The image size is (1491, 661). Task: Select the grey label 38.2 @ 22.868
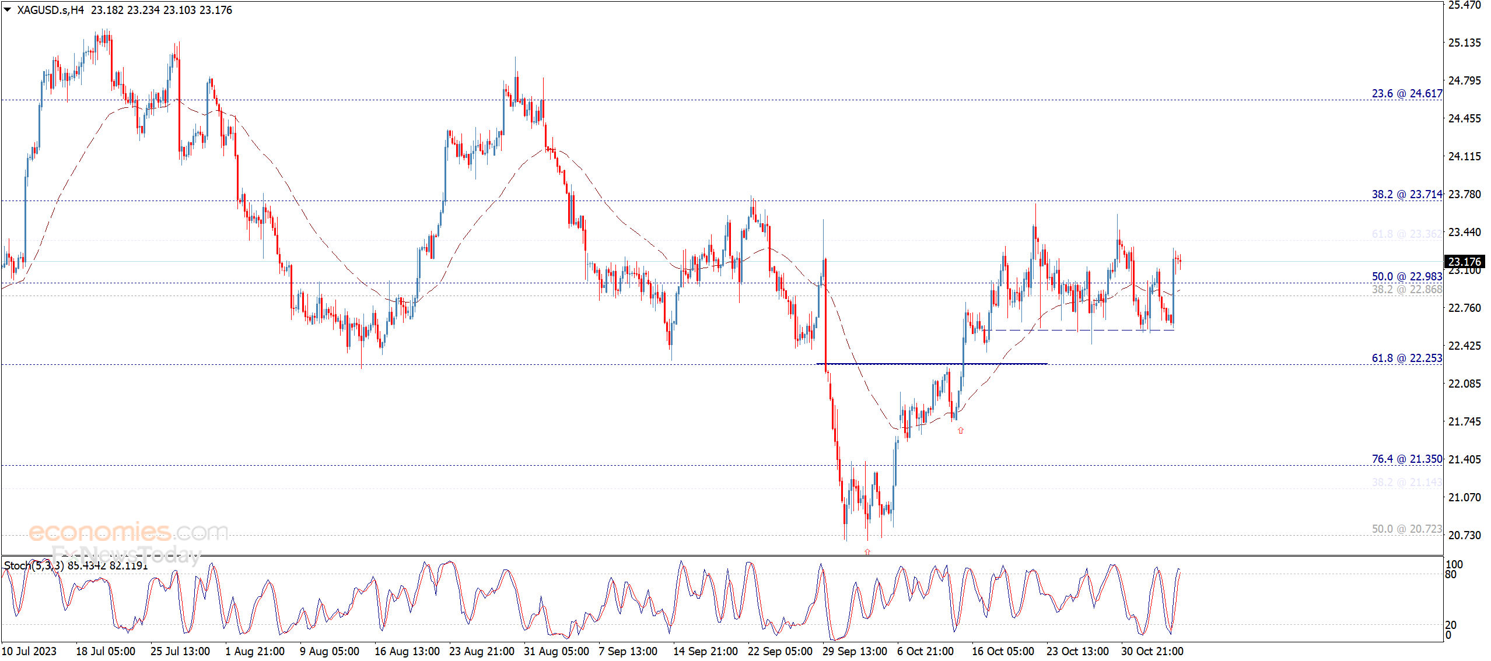click(1406, 289)
